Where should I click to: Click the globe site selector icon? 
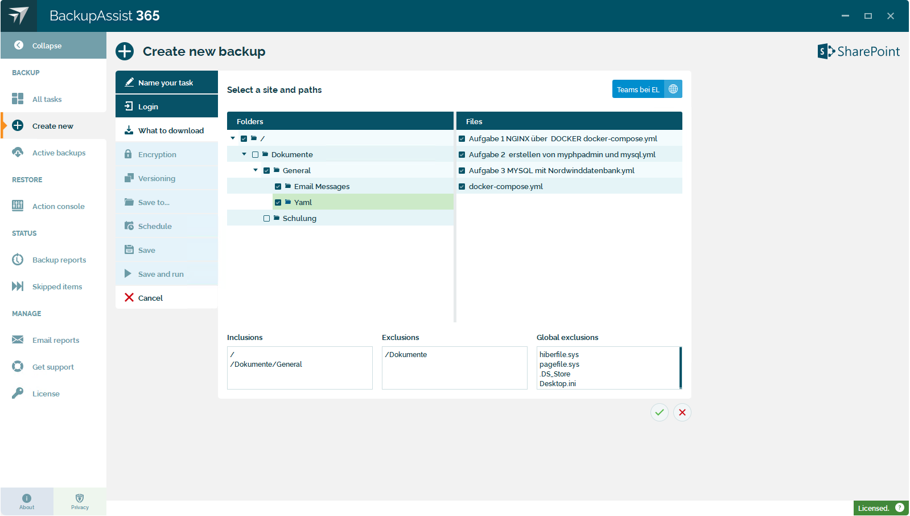click(x=673, y=89)
